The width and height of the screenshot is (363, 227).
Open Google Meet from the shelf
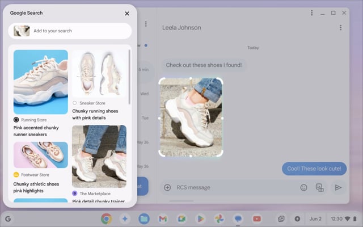point(181,218)
